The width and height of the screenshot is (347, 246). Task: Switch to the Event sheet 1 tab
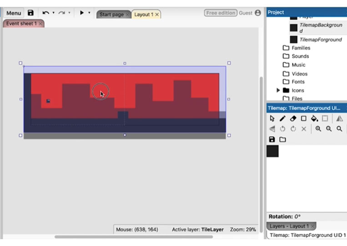(x=21, y=24)
